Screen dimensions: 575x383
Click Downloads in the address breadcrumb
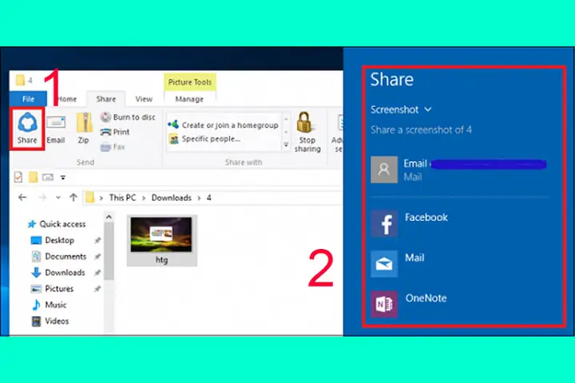[172, 198]
